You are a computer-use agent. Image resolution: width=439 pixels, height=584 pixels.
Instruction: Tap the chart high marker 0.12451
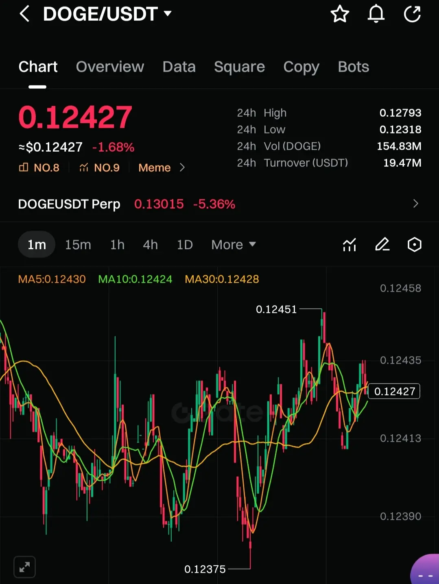[x=276, y=309]
